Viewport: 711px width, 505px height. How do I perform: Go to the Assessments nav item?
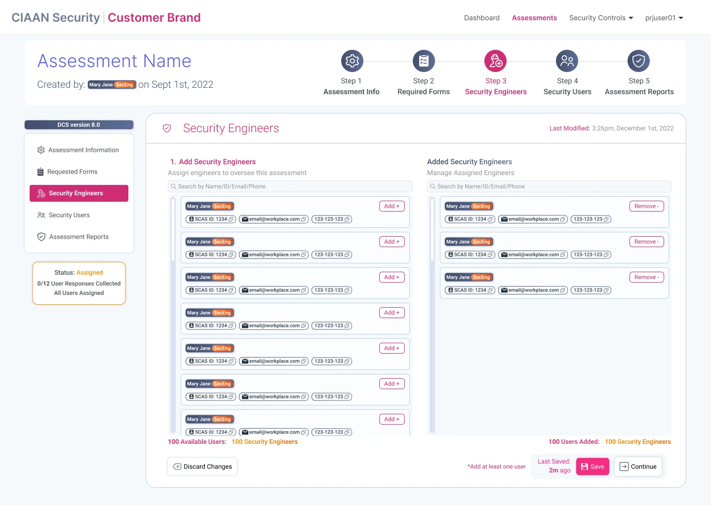point(534,18)
